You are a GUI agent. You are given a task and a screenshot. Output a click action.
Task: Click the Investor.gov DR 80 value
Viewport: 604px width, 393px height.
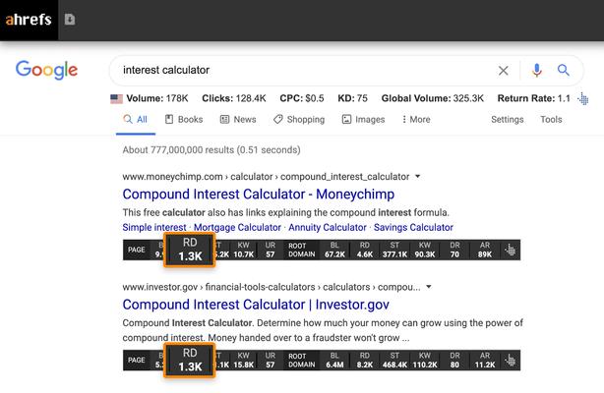coord(454,361)
